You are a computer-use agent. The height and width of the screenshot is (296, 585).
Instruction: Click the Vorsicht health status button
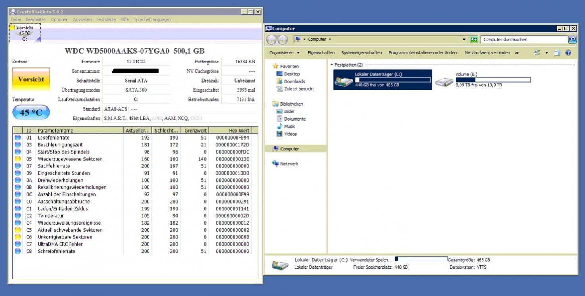point(31,79)
